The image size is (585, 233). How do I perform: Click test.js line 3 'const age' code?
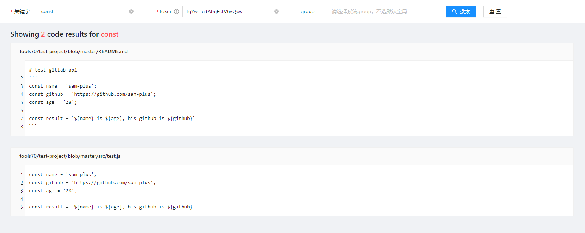(x=53, y=190)
